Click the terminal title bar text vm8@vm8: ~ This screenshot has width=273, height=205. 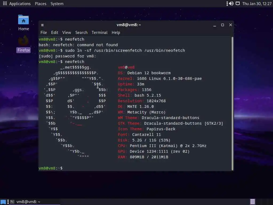(x=129, y=25)
